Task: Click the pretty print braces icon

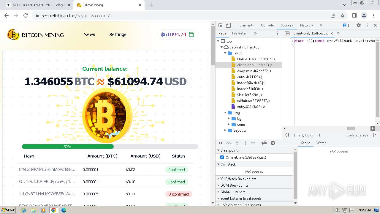Action: point(287,135)
